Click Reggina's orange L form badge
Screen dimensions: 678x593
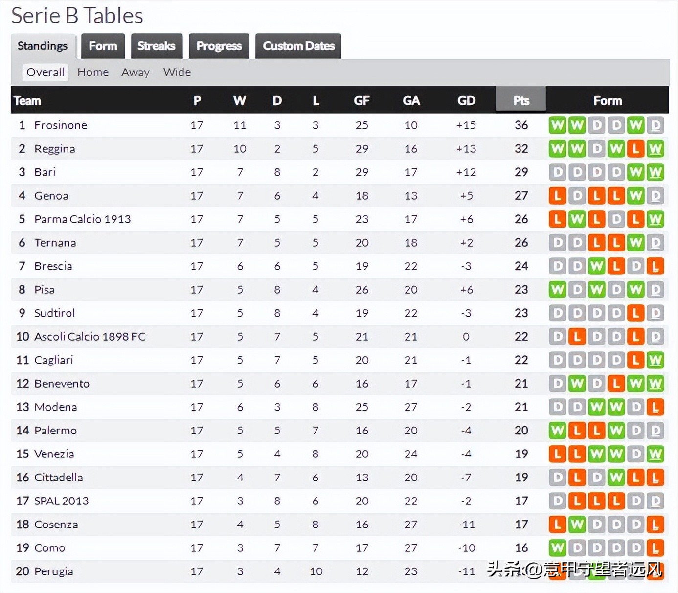(635, 149)
